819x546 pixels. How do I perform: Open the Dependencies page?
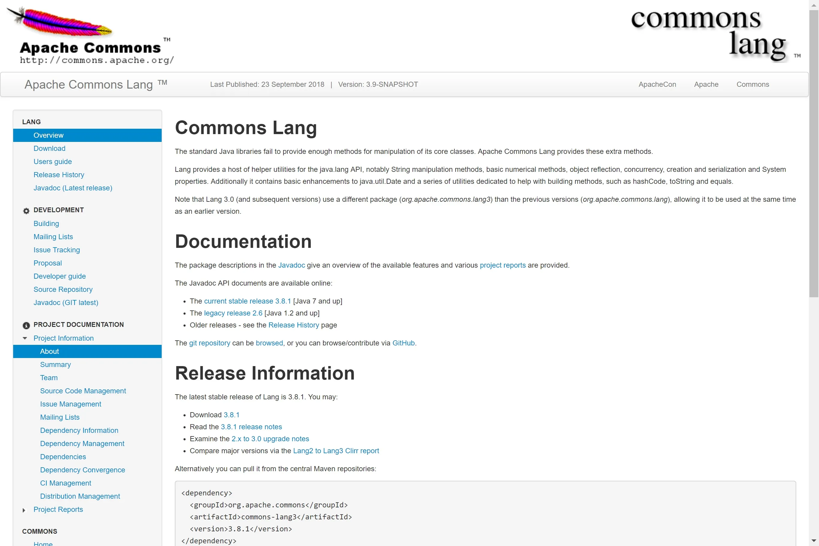tap(63, 457)
